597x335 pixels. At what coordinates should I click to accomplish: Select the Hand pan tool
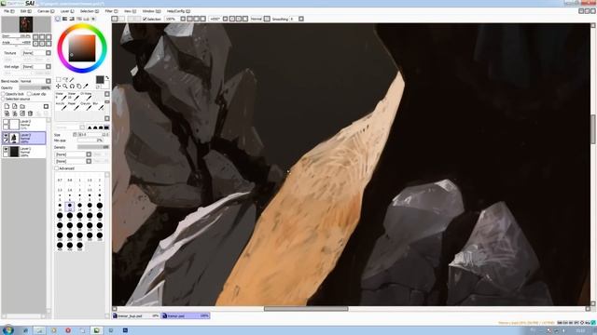(x=78, y=87)
